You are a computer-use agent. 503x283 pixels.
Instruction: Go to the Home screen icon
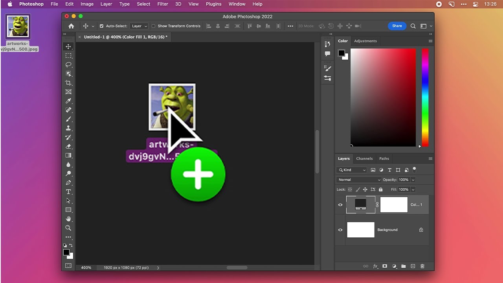(x=71, y=26)
